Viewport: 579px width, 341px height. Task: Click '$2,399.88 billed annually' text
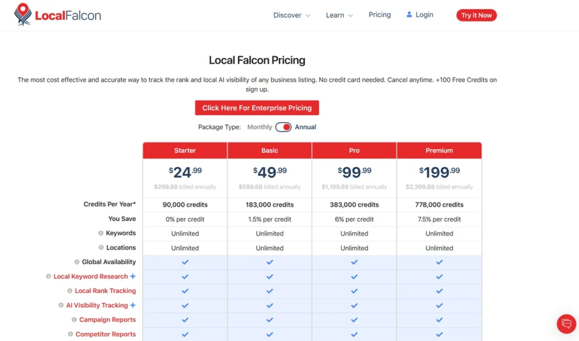click(439, 187)
